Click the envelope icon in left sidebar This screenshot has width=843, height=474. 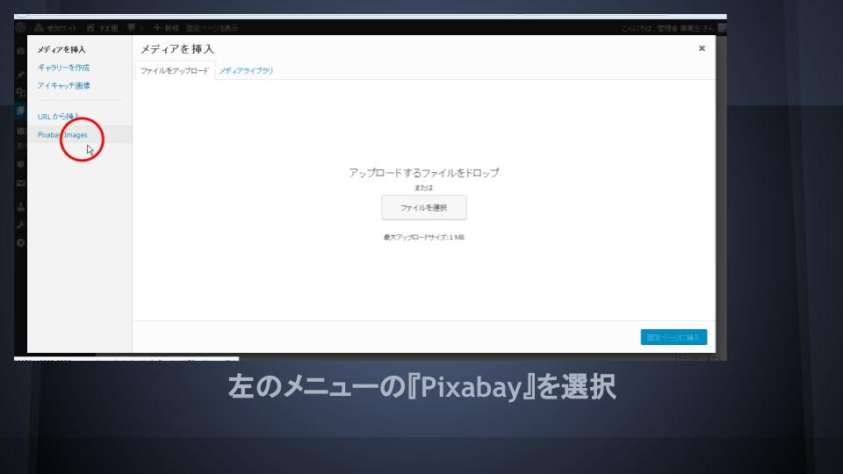(x=20, y=183)
